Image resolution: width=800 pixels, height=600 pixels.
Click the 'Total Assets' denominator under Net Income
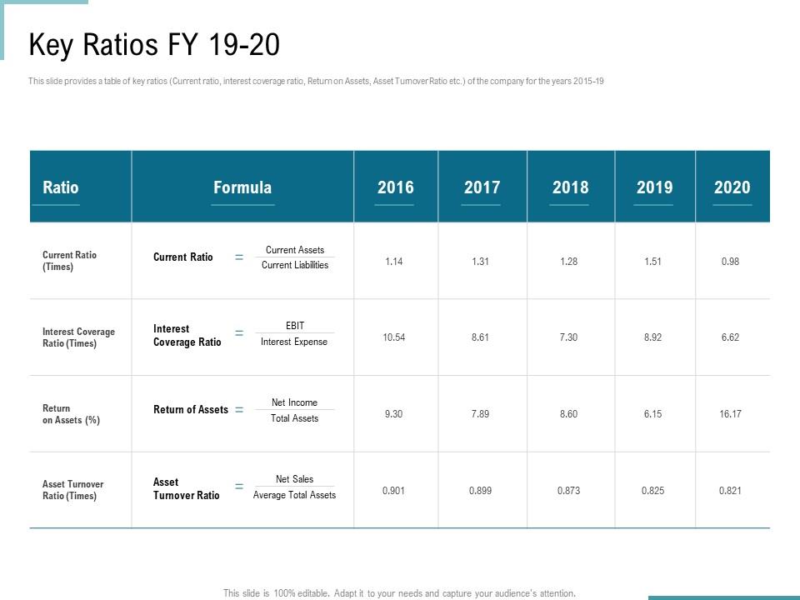pos(294,417)
